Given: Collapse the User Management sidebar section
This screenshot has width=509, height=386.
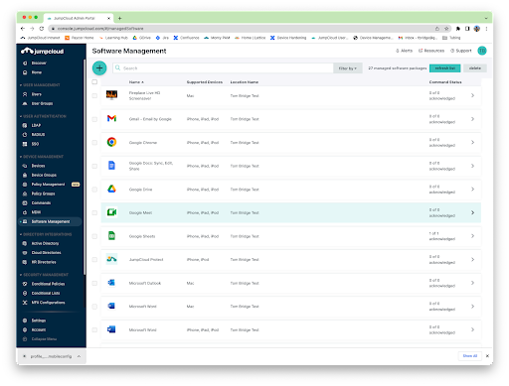Looking at the screenshot, I should coord(40,85).
